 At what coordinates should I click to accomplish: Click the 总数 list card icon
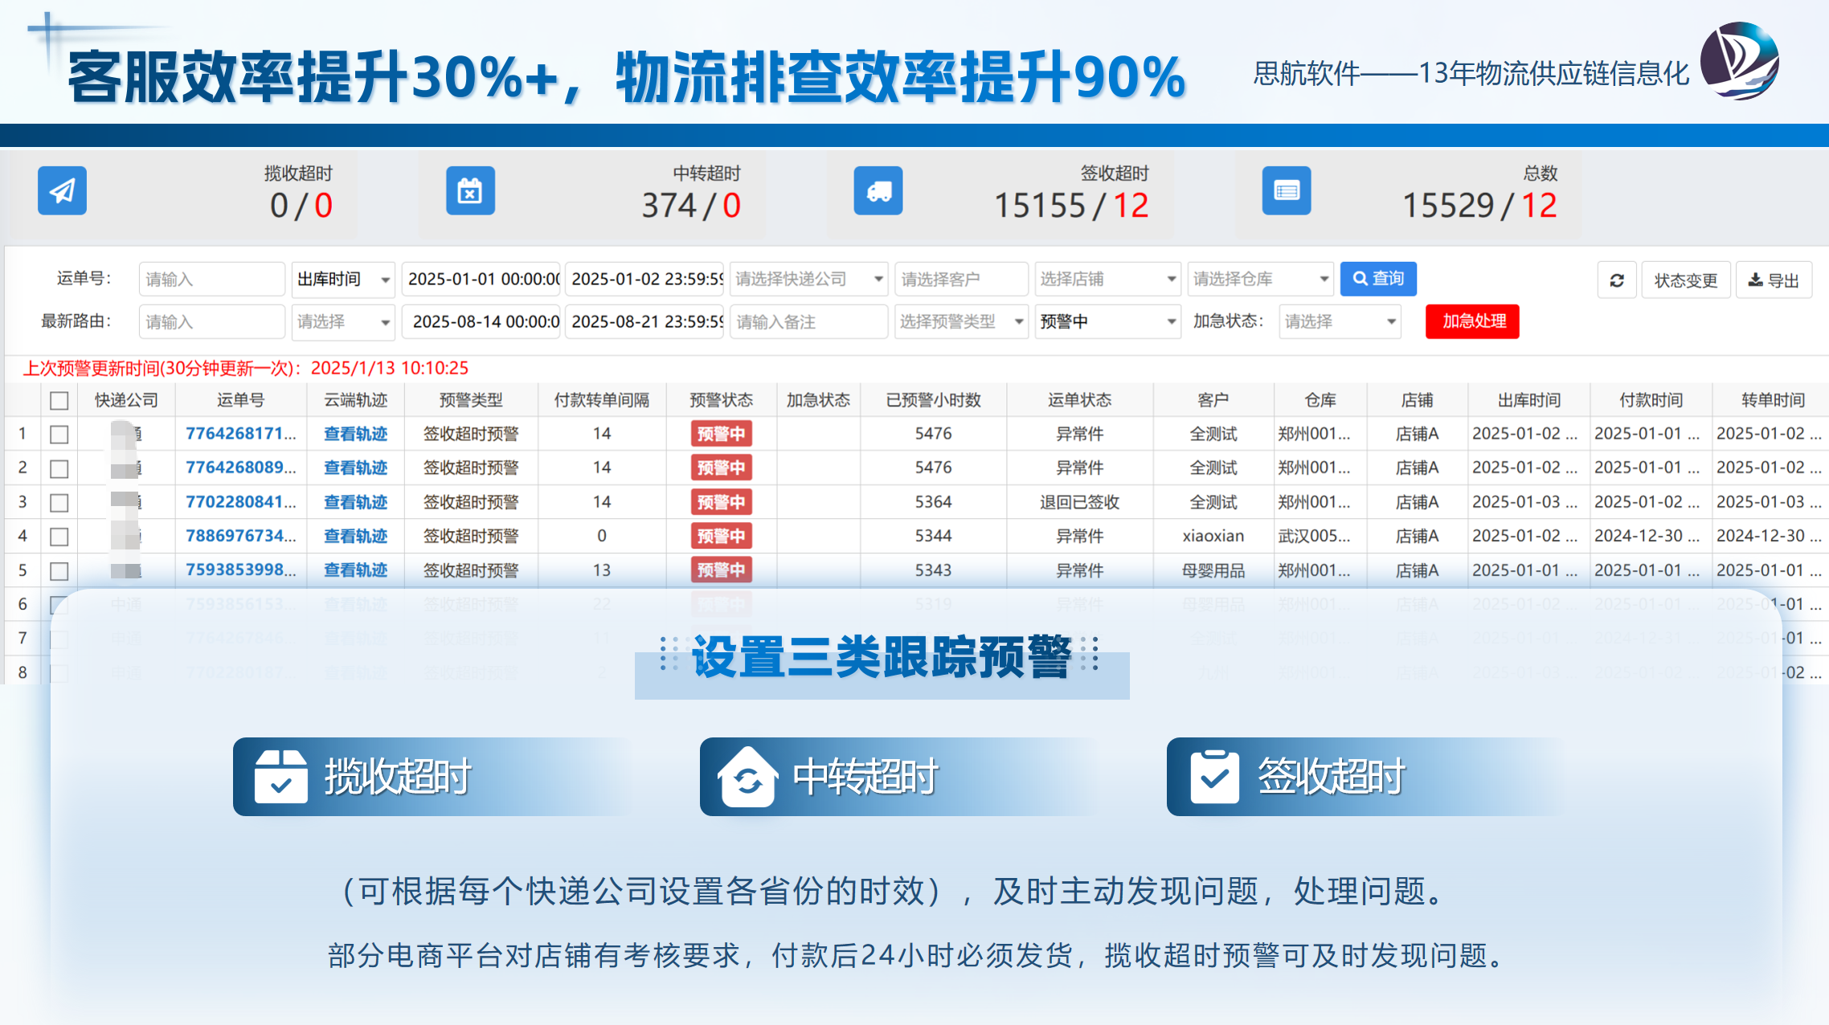[1286, 191]
